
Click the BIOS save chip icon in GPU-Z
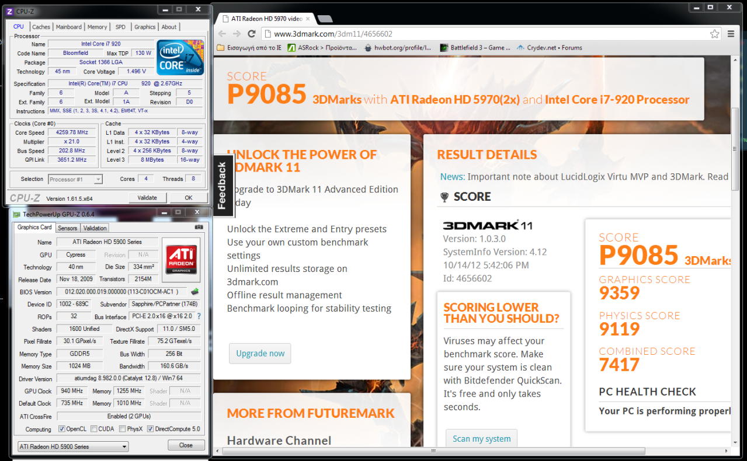194,292
